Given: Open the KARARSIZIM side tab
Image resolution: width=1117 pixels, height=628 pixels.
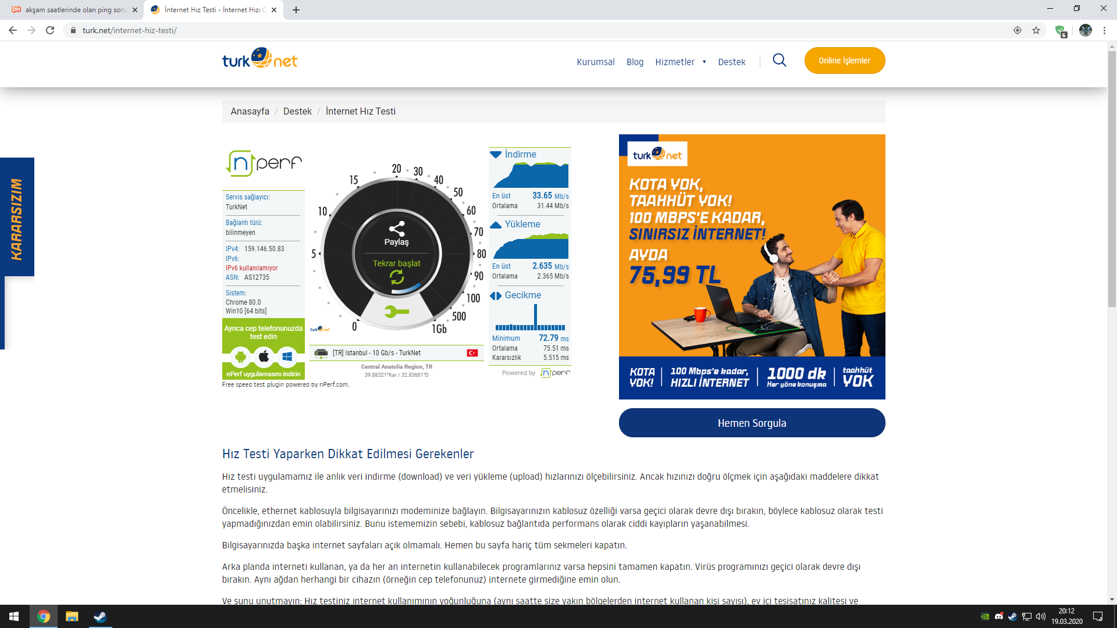Looking at the screenshot, I should [x=17, y=217].
